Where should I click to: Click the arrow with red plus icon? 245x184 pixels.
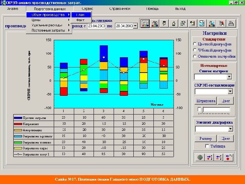pos(209,157)
